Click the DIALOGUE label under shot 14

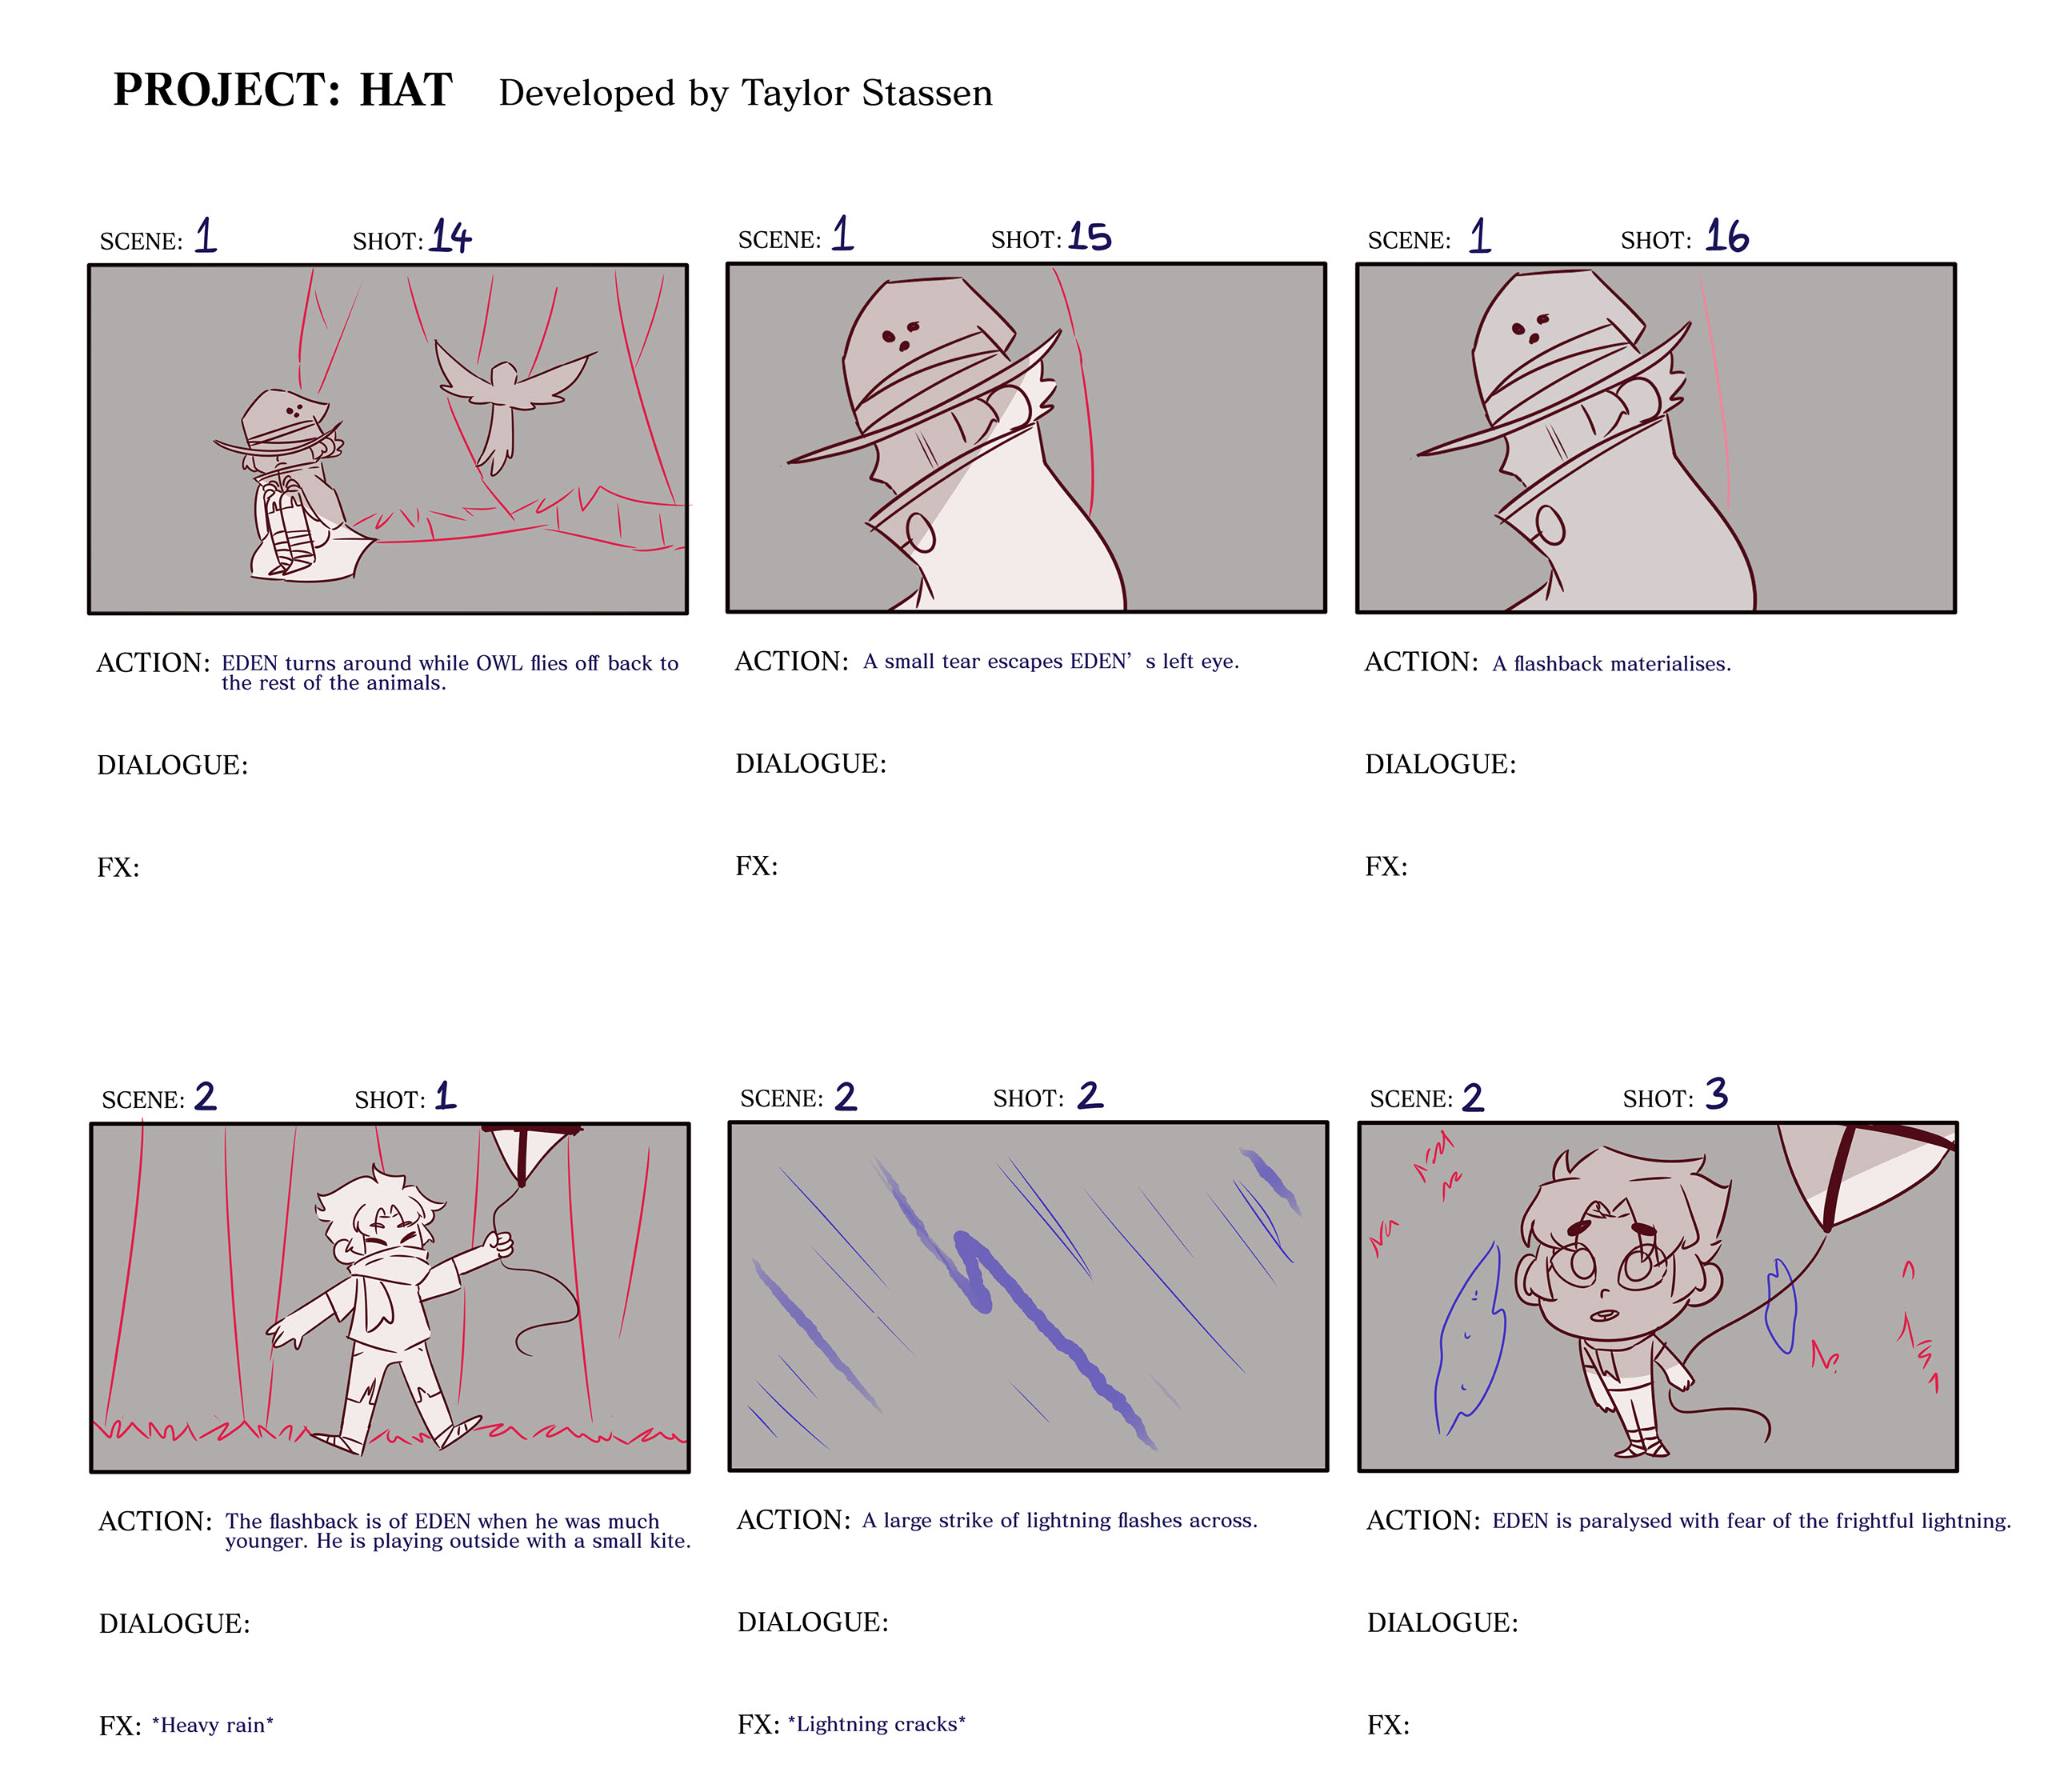[x=173, y=765]
